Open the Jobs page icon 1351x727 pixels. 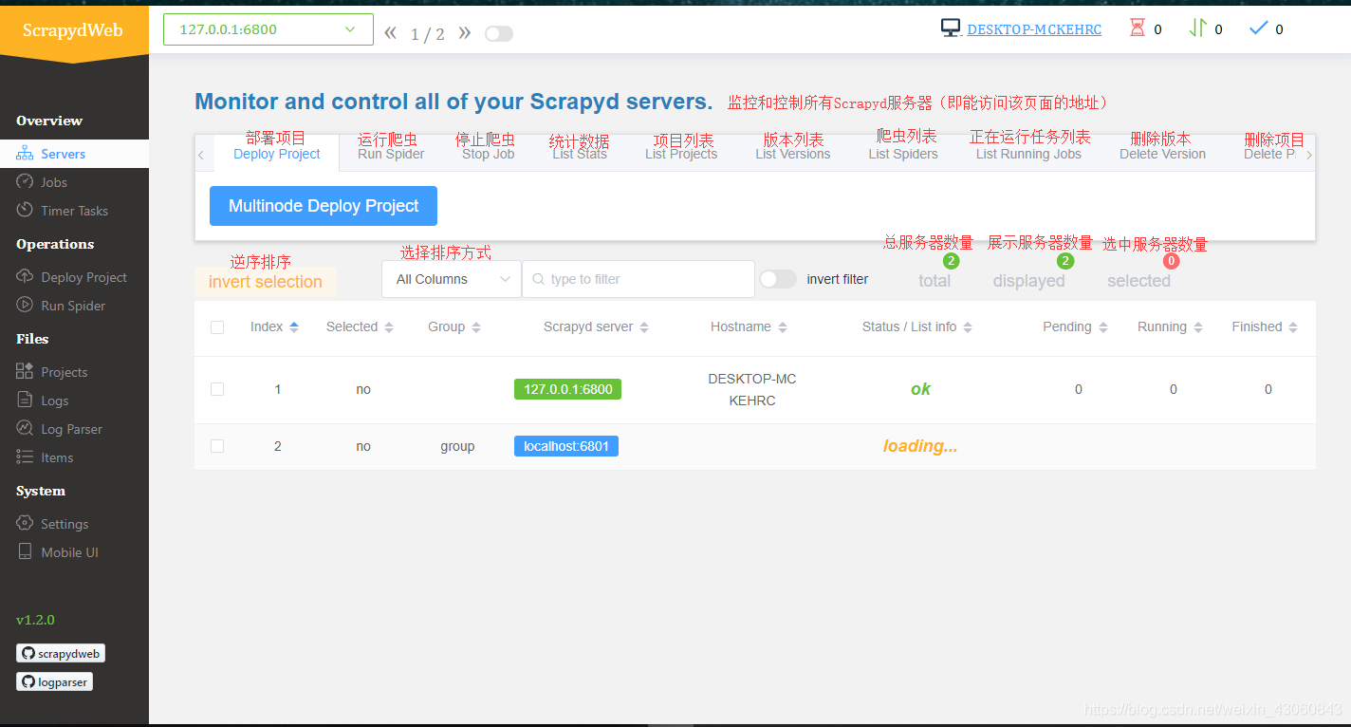(x=25, y=181)
